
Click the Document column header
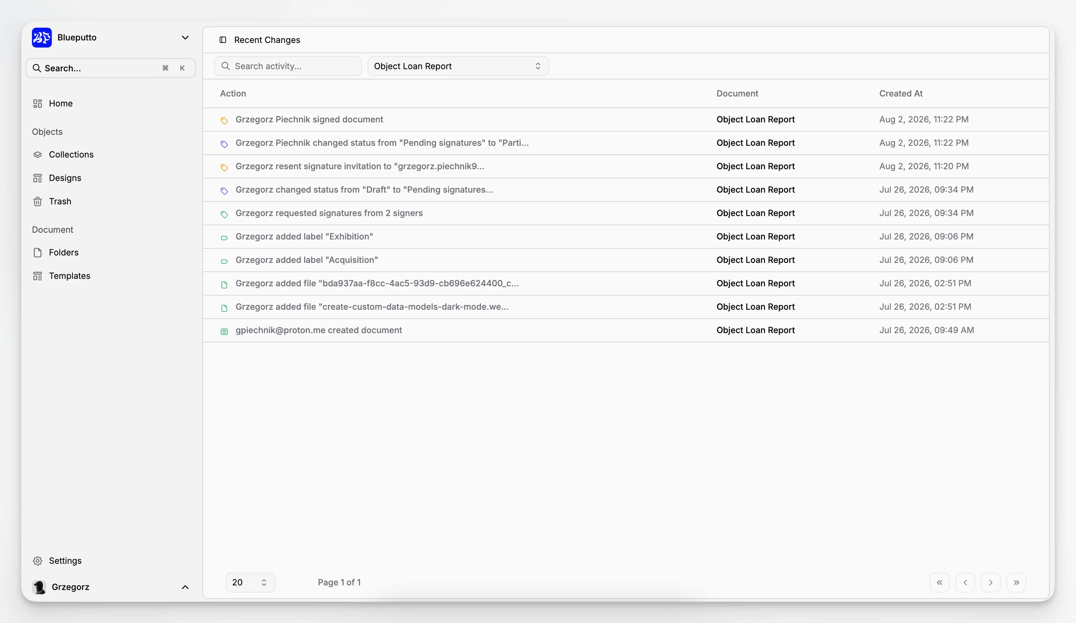coord(737,94)
